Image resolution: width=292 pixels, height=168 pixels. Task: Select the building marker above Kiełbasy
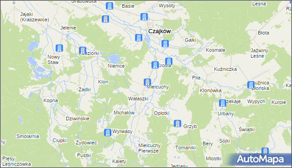click(x=265, y=151)
